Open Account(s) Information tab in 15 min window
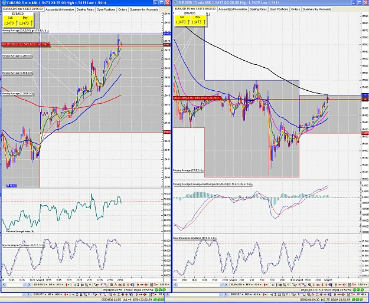The height and width of the screenshot is (303, 369). tap(233, 9)
